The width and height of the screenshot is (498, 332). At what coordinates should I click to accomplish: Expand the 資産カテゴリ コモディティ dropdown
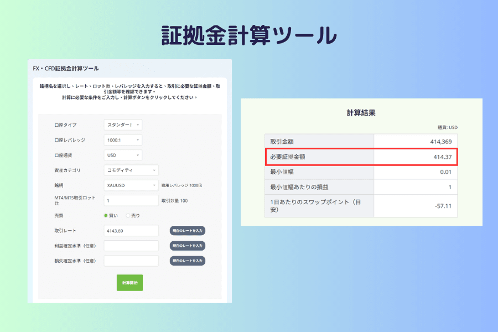pos(131,170)
